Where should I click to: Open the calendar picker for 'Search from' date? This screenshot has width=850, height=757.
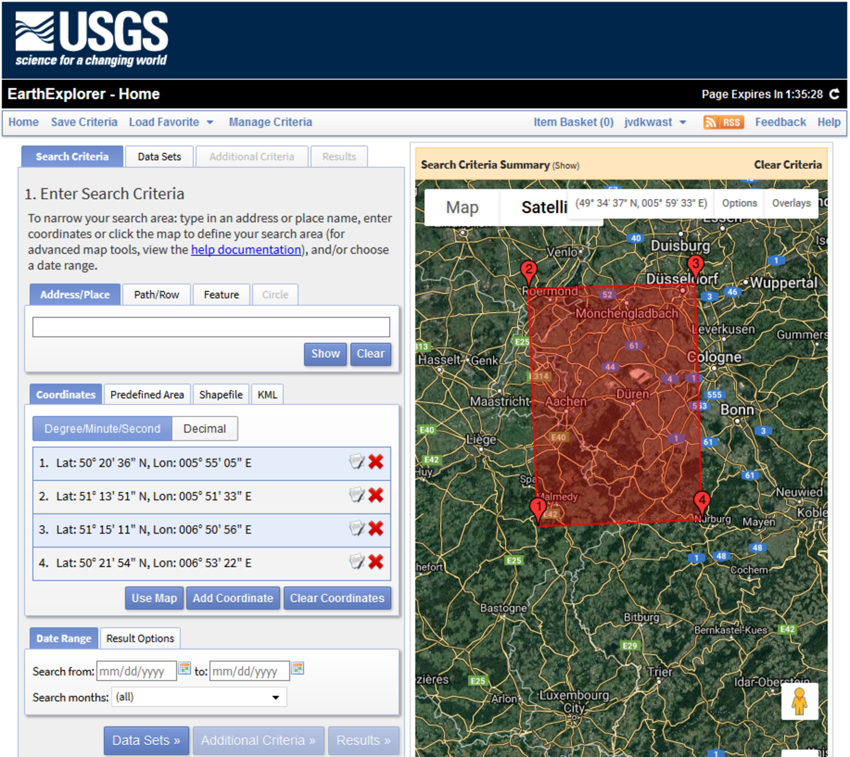click(x=184, y=668)
